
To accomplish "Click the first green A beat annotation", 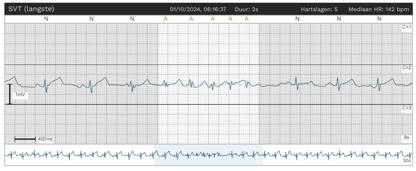I will click(x=166, y=19).
